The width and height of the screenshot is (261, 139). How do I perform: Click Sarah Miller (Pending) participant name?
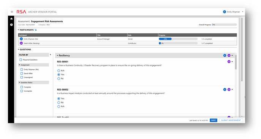[32, 43]
